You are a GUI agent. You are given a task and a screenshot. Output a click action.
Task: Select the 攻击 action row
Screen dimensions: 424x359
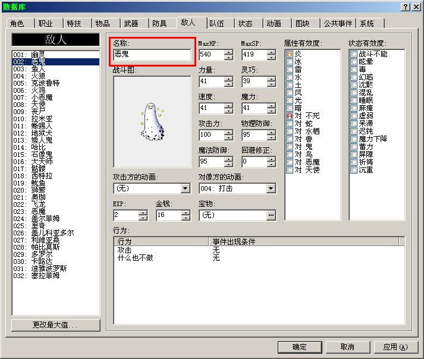click(259, 250)
